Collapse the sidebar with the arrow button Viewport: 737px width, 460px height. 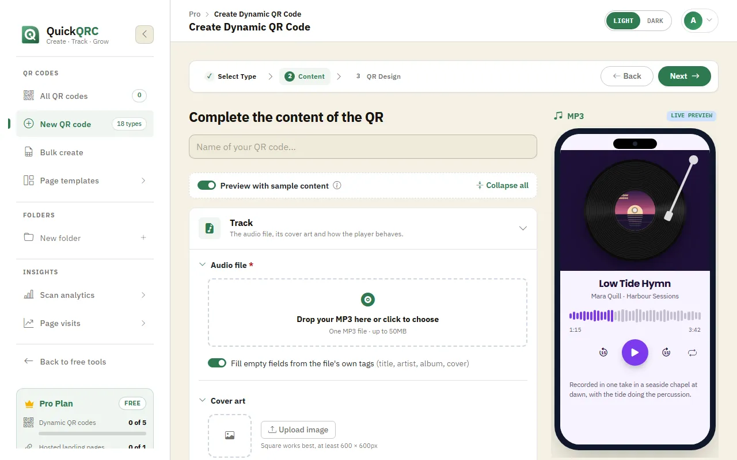(145, 34)
